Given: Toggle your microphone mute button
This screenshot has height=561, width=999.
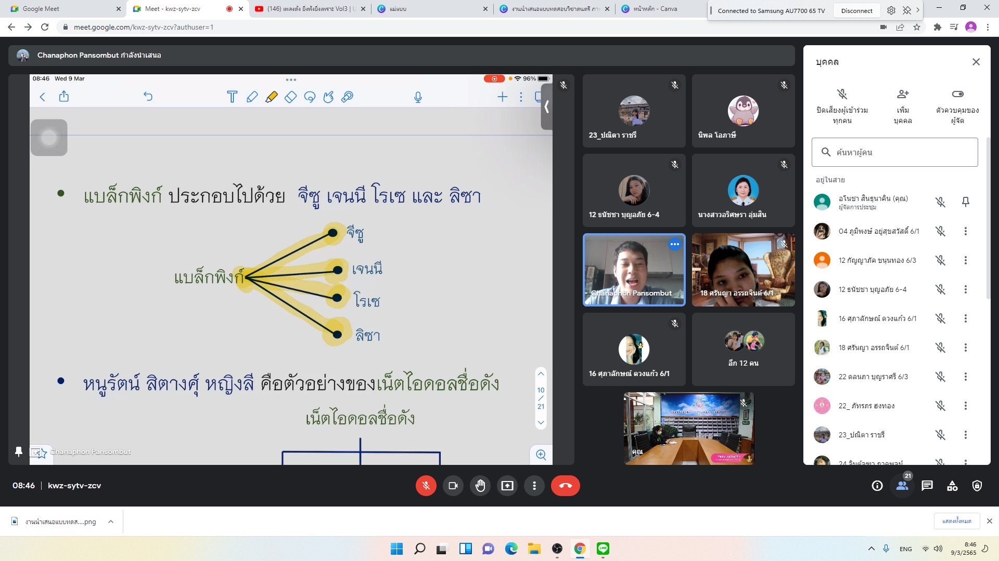Looking at the screenshot, I should (x=426, y=486).
